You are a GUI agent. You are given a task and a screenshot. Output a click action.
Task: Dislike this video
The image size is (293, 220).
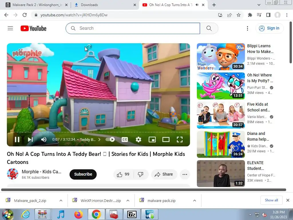coord(140,174)
